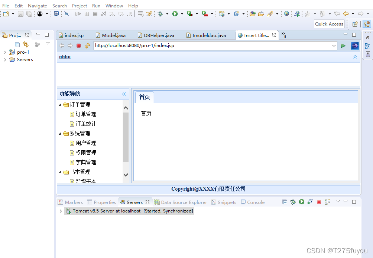Collapse the 功能导航 panel with double-left arrows
This screenshot has height=258, width=373.
(x=124, y=94)
